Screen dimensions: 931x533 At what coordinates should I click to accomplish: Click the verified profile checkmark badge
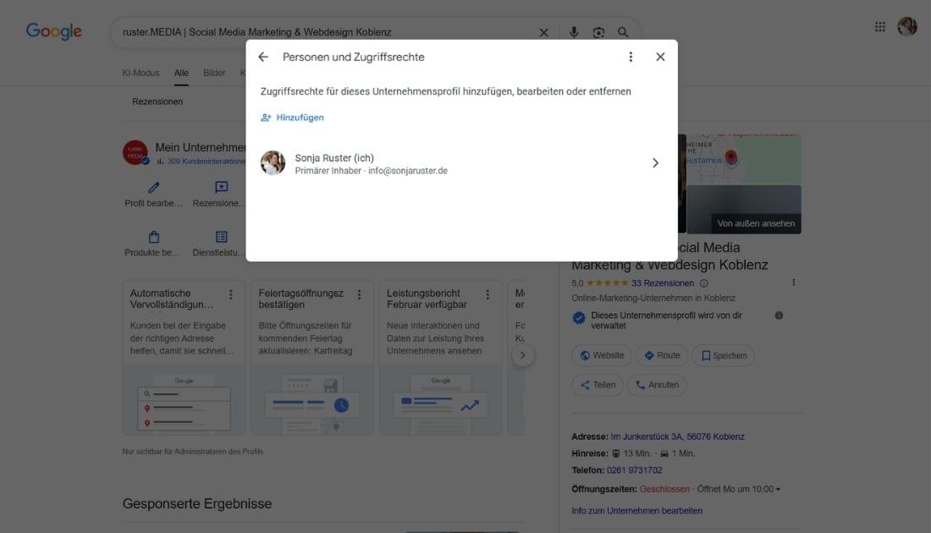click(579, 318)
